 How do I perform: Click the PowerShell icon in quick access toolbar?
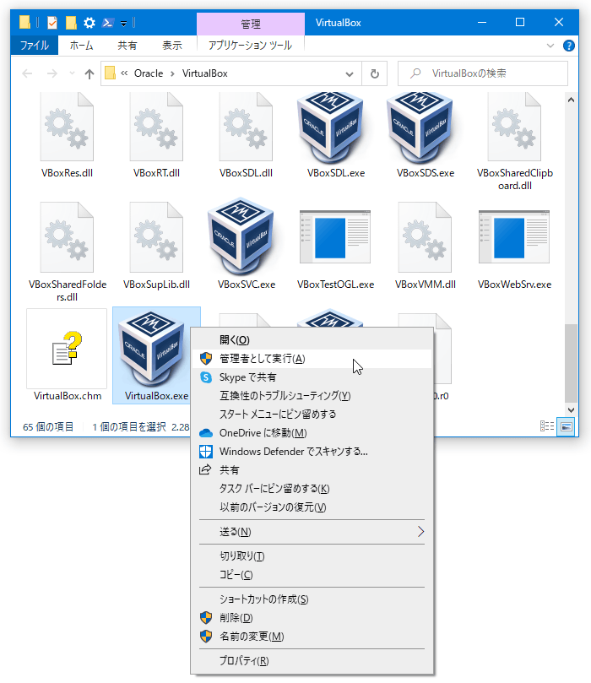coord(107,23)
